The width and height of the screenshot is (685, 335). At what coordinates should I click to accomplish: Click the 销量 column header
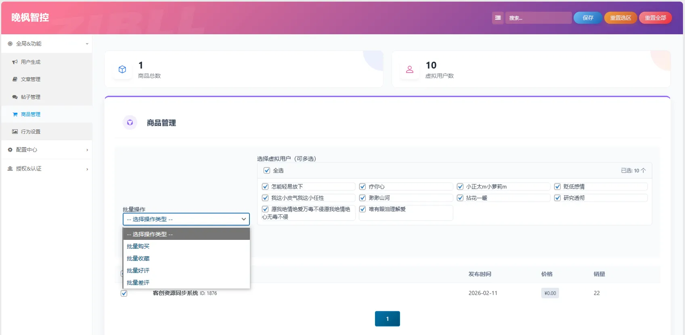(599, 274)
